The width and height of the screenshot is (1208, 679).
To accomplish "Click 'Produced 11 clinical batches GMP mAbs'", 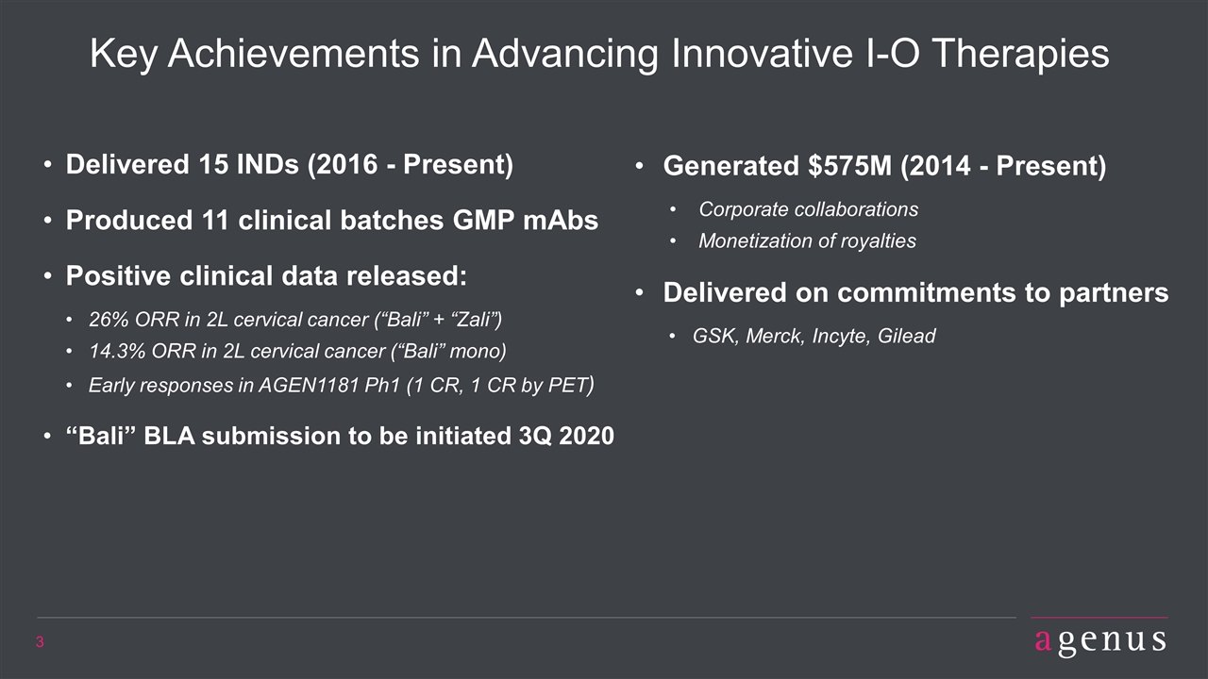I will (x=331, y=221).
